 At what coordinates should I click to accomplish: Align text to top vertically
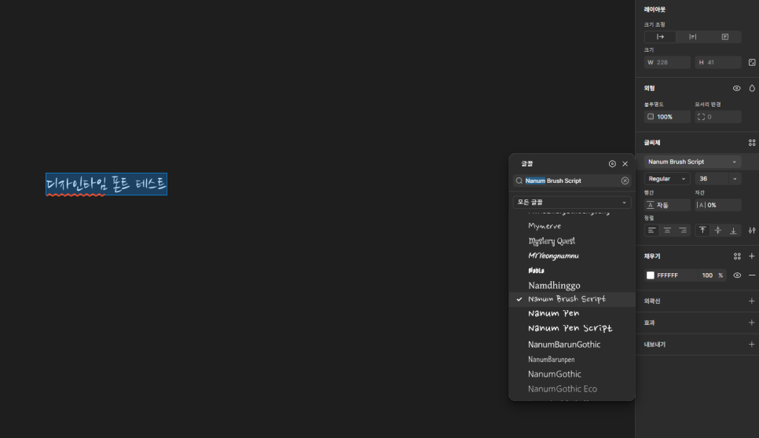click(x=702, y=231)
